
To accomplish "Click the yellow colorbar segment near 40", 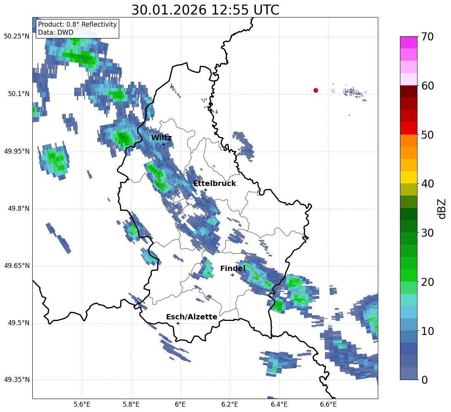I will coord(408,177).
